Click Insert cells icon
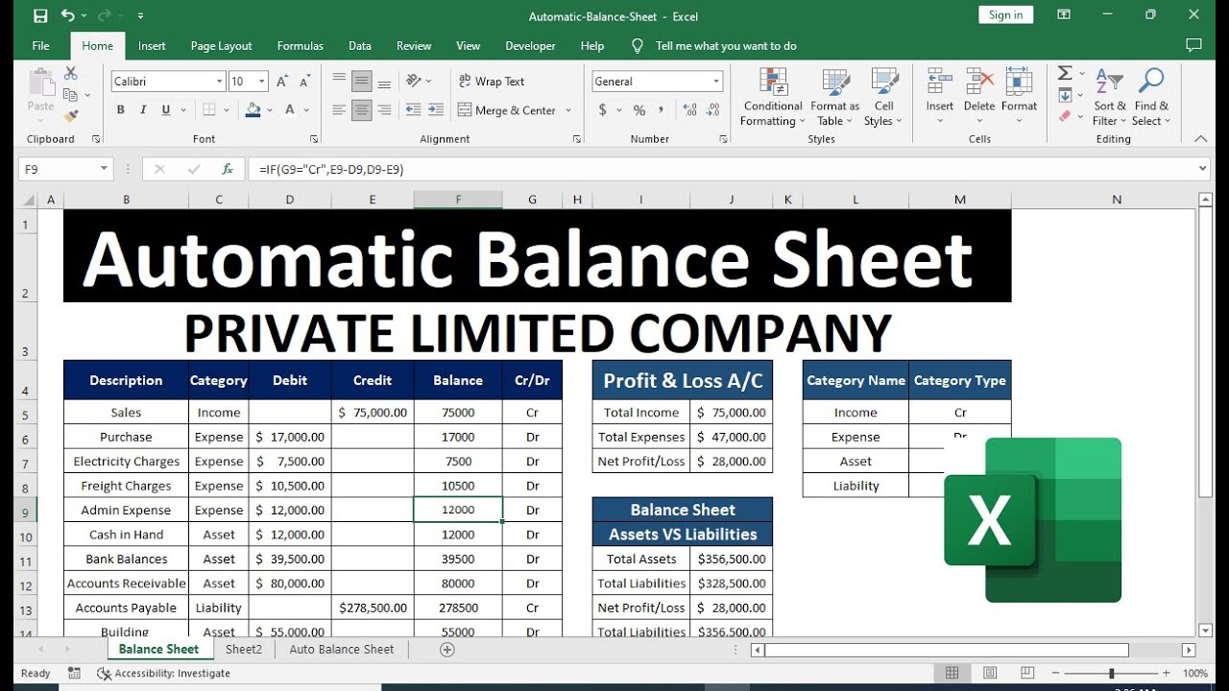This screenshot has height=691, width=1229. tap(940, 82)
